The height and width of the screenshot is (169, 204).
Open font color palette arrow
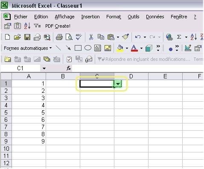click(x=141, y=48)
